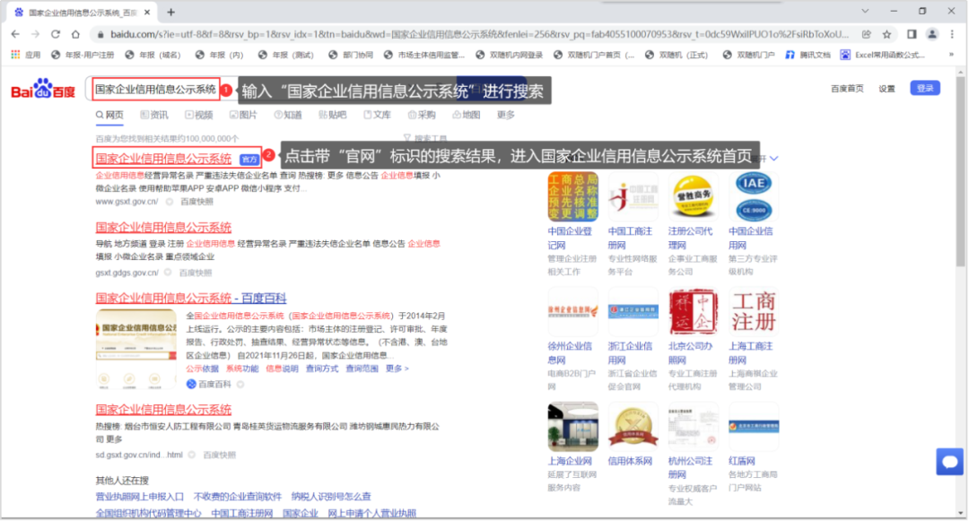Click the 上海工商注册网 thumbnail
Screen dimensions: 969x521
pyautogui.click(x=754, y=311)
